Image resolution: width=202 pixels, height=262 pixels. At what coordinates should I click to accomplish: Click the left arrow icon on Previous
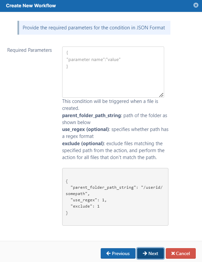click(x=108, y=253)
